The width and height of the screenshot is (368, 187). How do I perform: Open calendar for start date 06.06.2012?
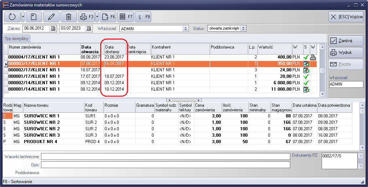tap(53, 29)
